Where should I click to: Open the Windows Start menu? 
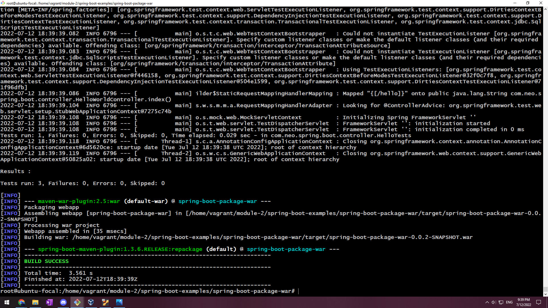[7, 302]
